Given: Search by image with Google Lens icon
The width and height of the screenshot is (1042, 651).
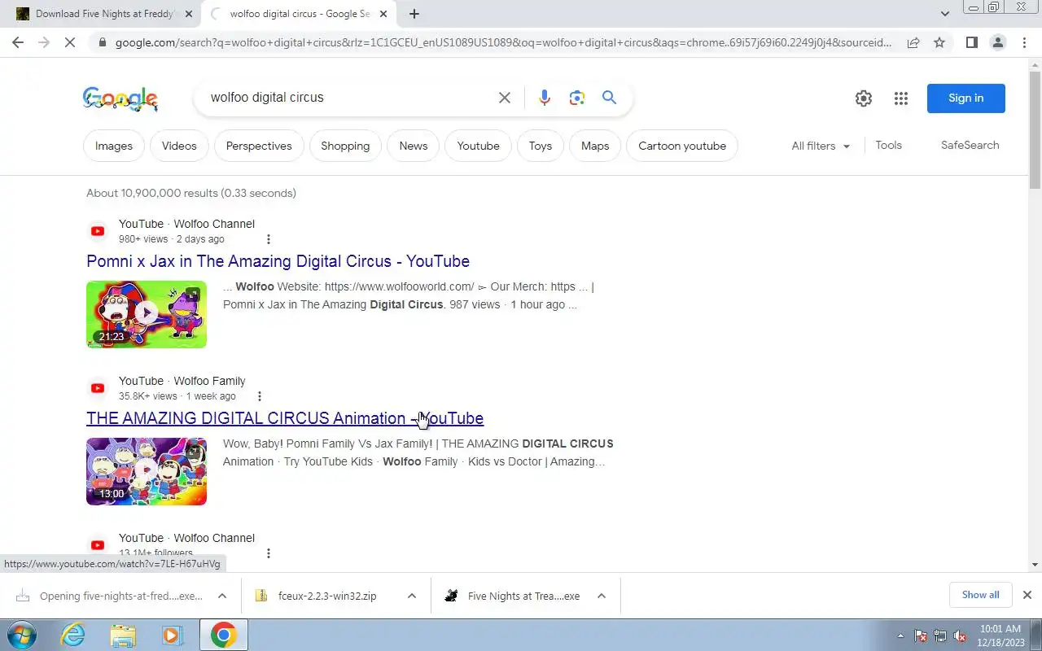Looking at the screenshot, I should [x=577, y=98].
